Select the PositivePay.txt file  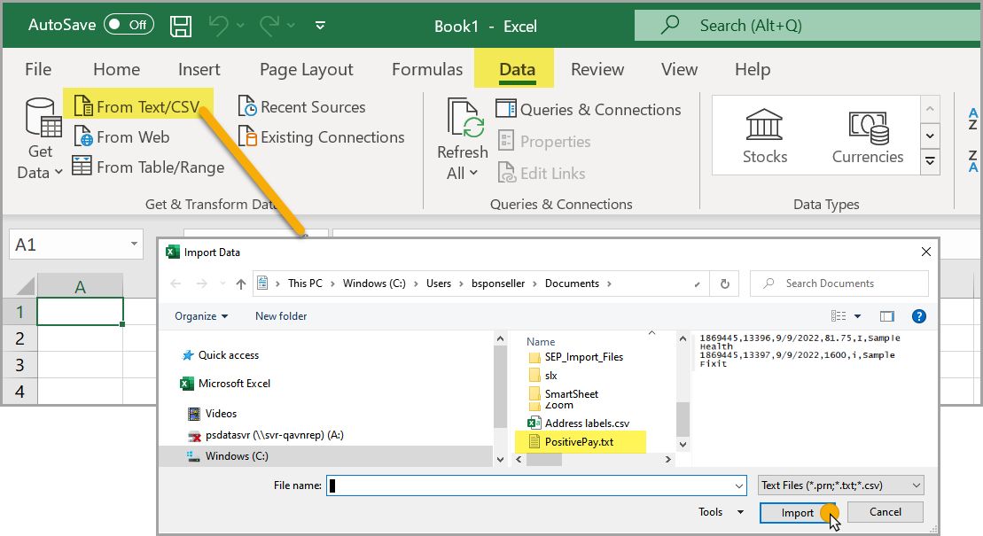580,441
